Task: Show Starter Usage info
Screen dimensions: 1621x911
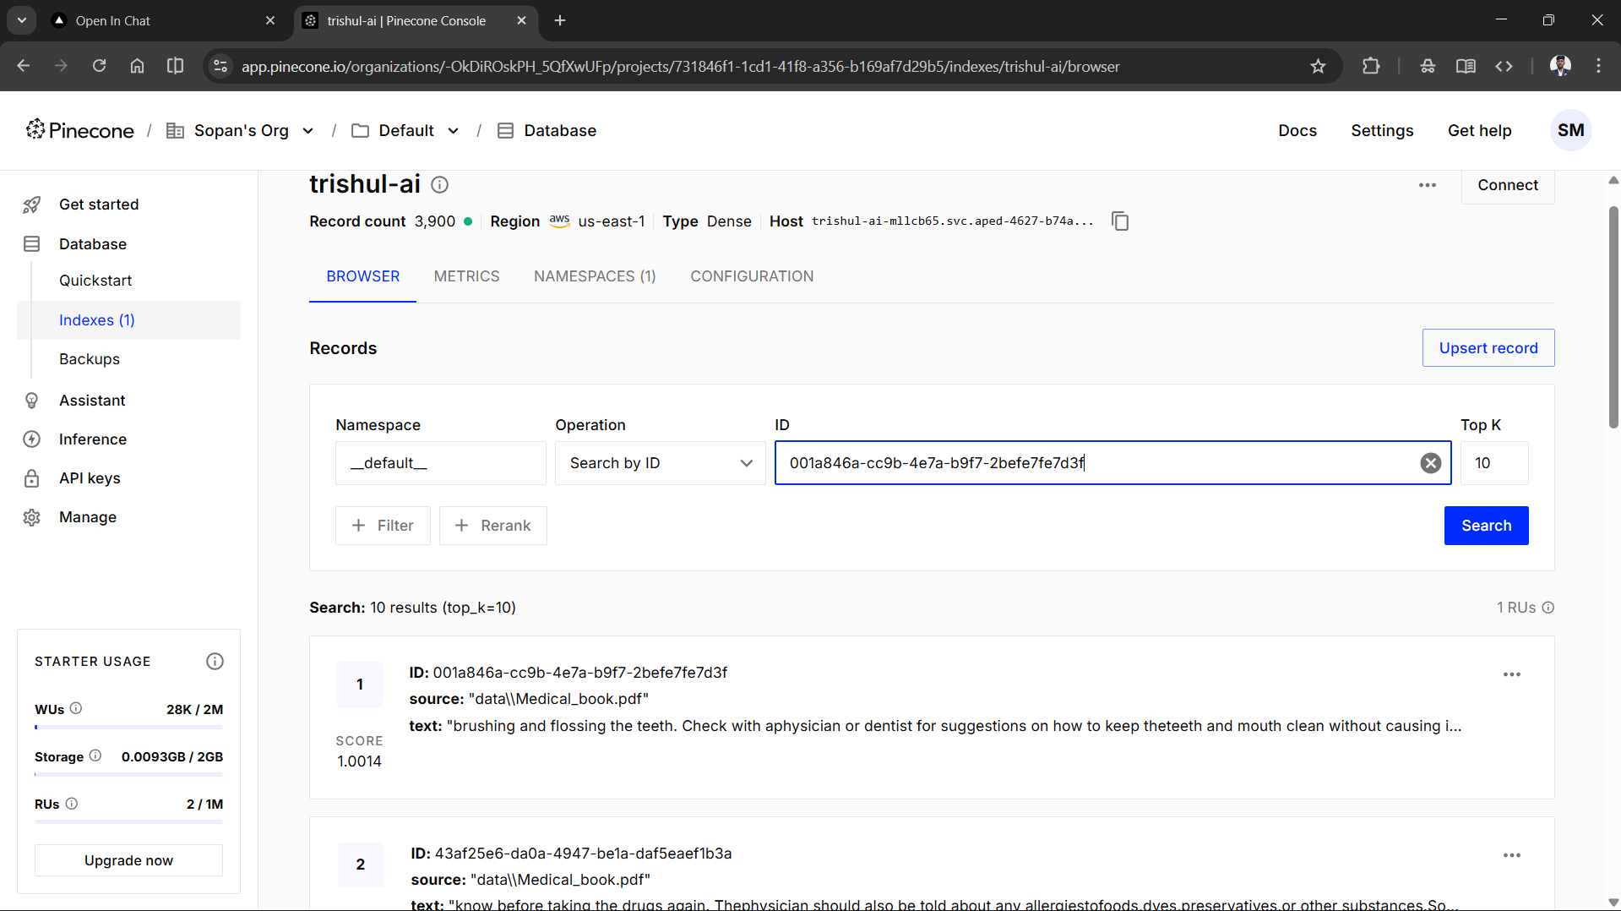Action: [x=215, y=661]
